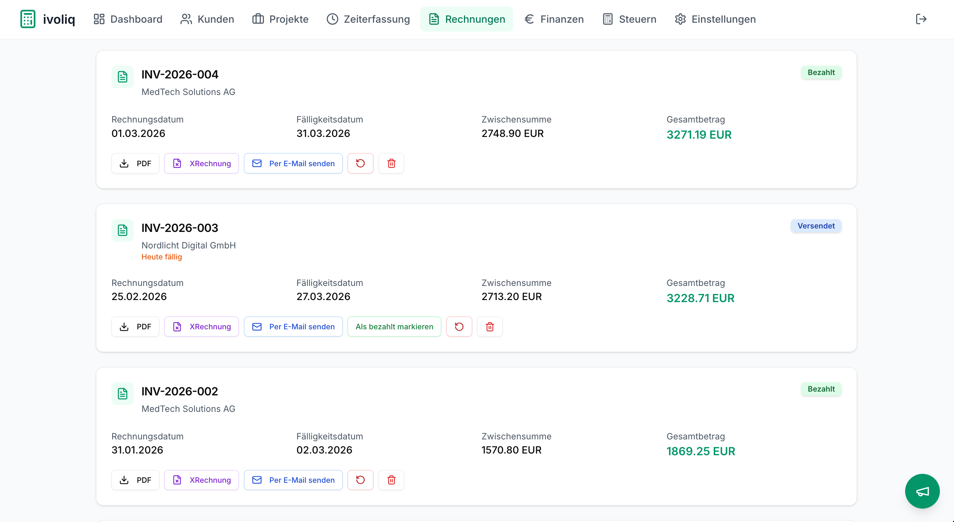Click the ivoliq logo icon
Screen dimensions: 954x522
point(28,19)
